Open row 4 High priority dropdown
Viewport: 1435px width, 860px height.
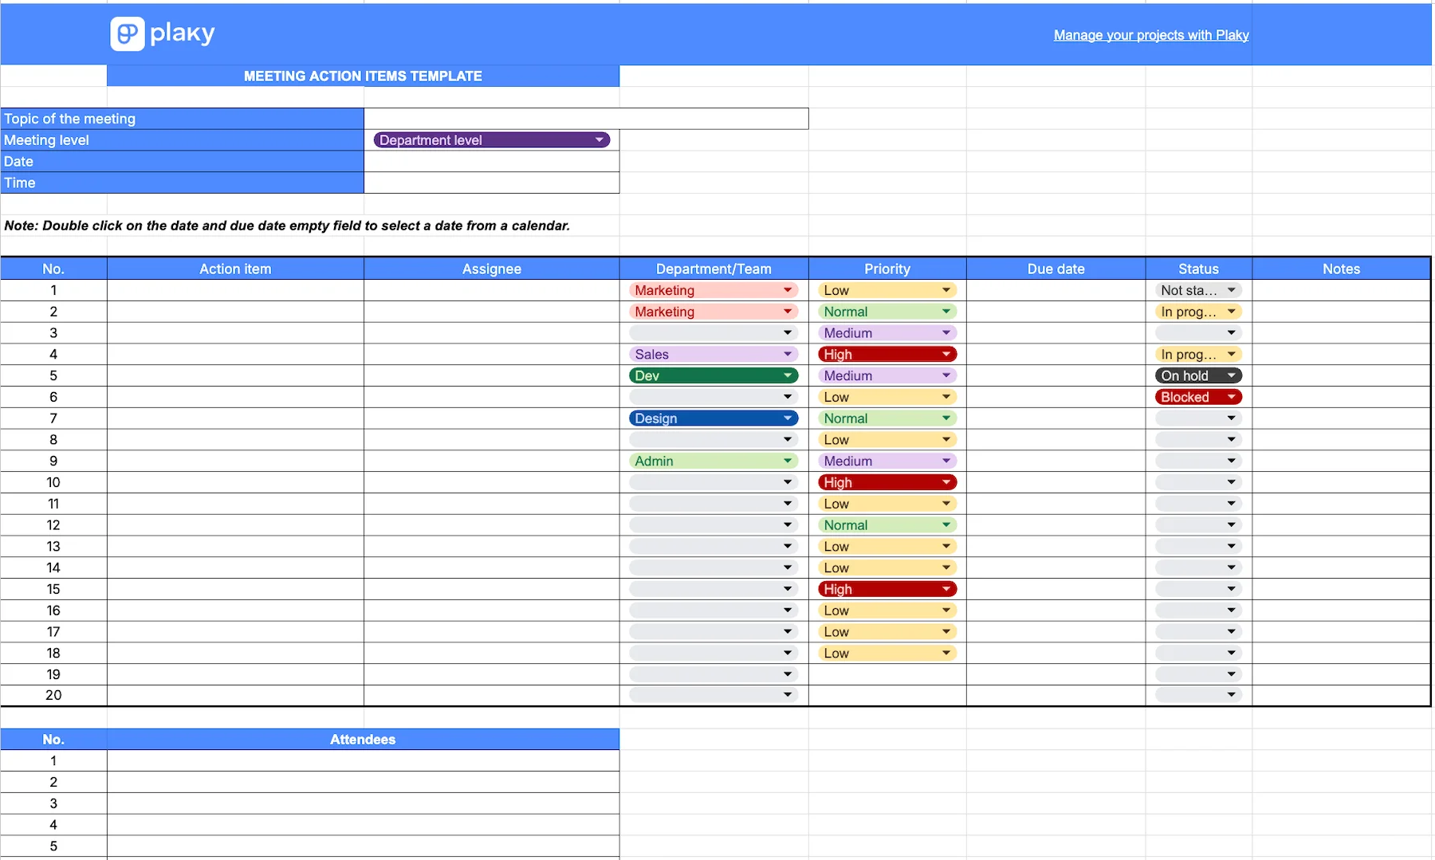tap(887, 355)
